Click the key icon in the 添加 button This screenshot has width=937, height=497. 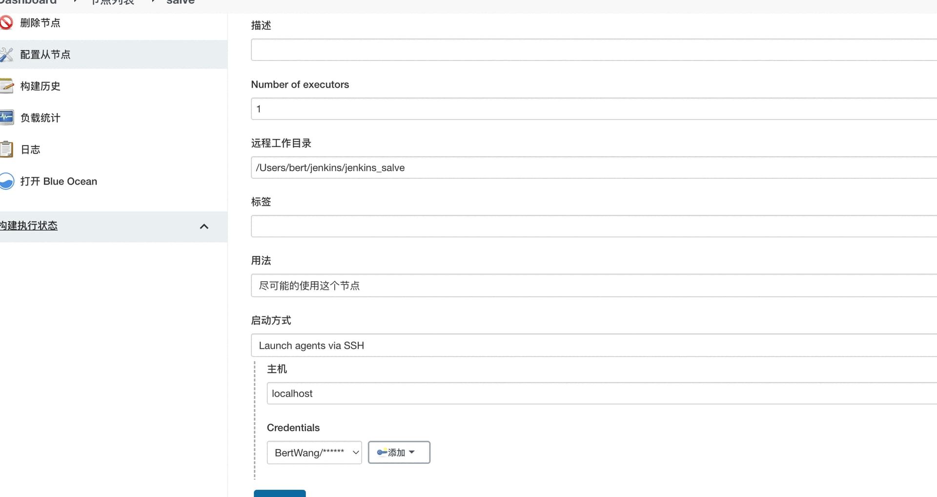coord(382,452)
